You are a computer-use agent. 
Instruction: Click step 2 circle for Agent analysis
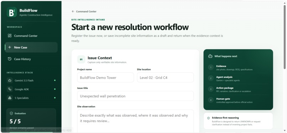pyautogui.click(x=211, y=78)
